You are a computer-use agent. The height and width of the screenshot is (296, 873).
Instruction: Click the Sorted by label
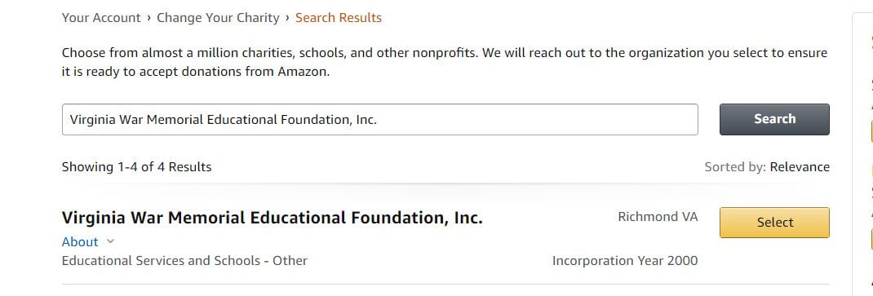(735, 167)
